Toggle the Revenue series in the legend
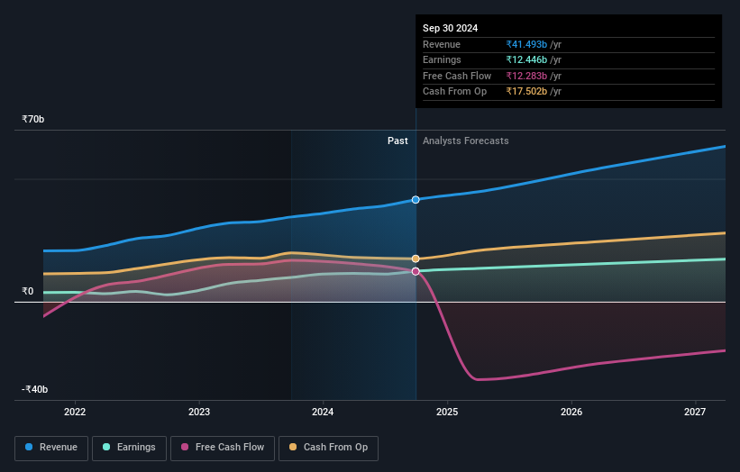The width and height of the screenshot is (740, 472). coord(52,448)
